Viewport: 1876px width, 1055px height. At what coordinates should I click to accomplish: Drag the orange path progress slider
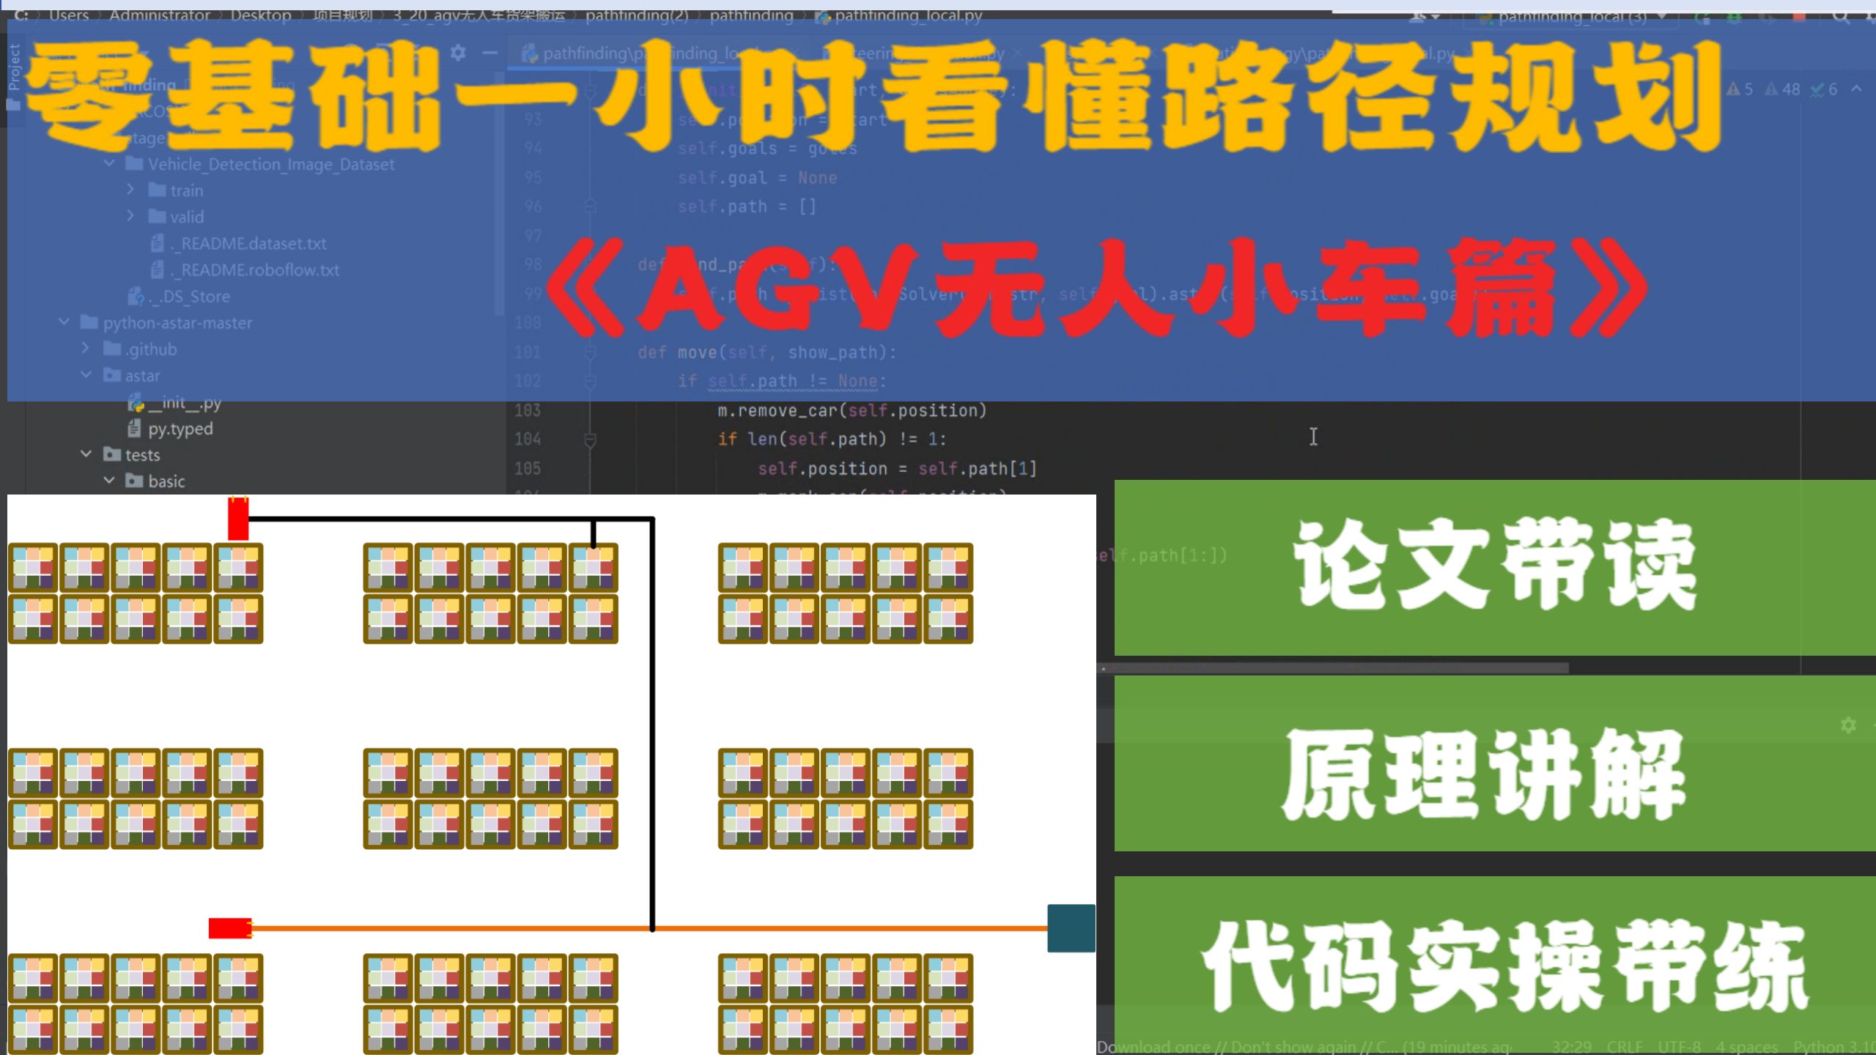tap(232, 928)
